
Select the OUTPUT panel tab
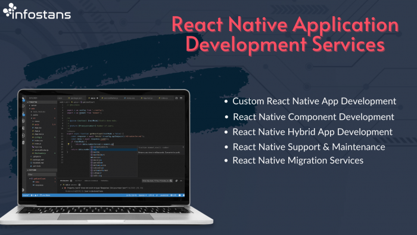click(78, 181)
